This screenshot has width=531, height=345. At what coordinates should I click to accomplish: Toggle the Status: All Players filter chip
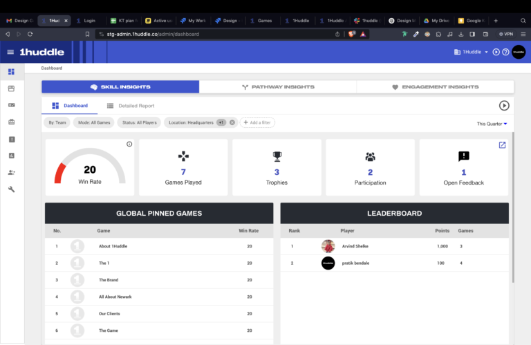tap(140, 122)
